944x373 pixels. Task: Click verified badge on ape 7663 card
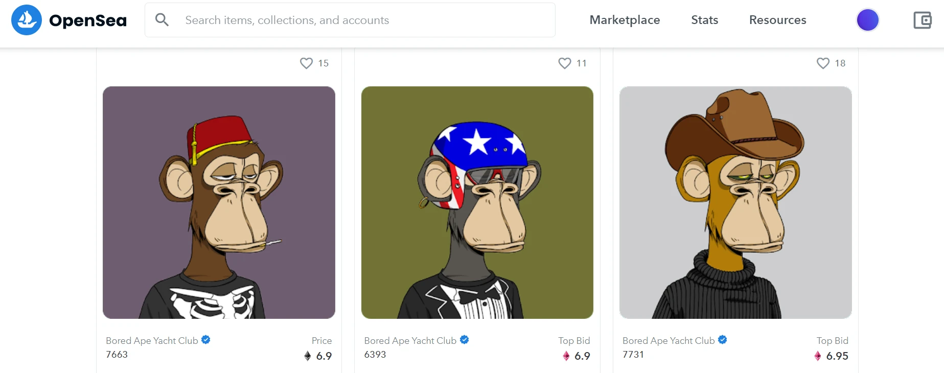point(206,340)
